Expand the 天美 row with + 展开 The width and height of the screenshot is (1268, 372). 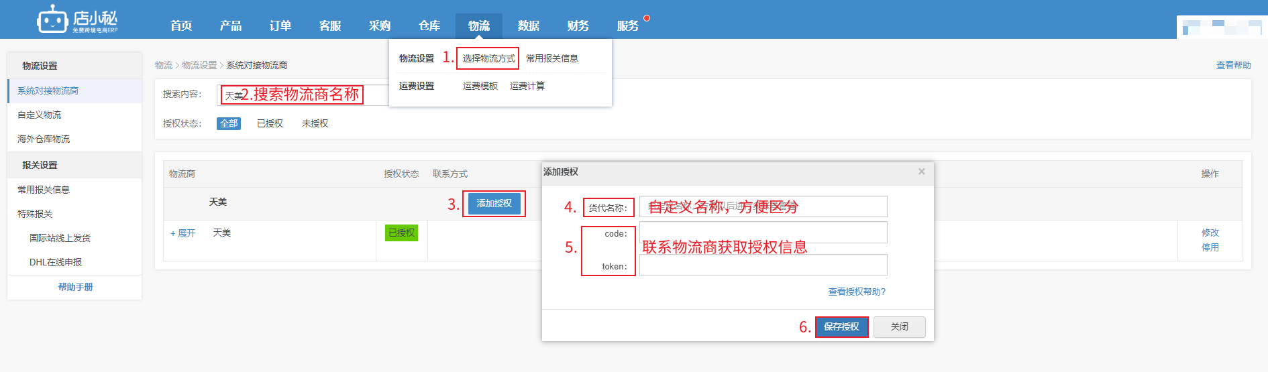182,233
